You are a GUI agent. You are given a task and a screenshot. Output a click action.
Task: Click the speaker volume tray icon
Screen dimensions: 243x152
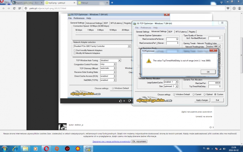[x=224, y=149]
